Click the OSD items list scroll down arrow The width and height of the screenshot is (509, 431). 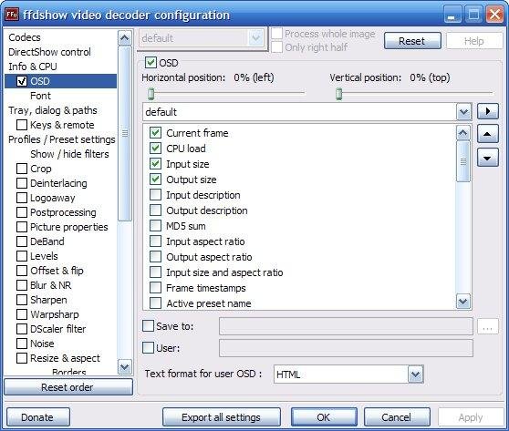coord(462,302)
